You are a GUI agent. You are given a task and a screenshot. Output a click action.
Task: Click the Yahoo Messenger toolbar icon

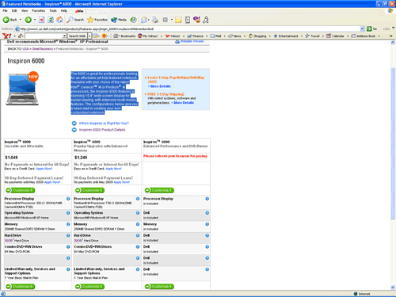[x=196, y=20]
